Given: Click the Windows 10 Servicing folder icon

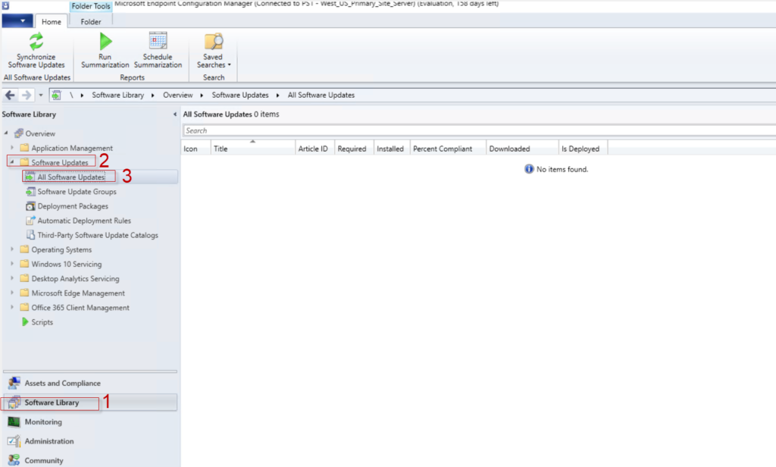Looking at the screenshot, I should [24, 264].
